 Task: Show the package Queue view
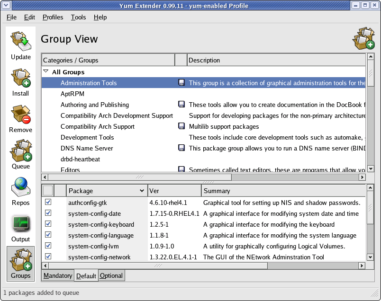(x=21, y=154)
